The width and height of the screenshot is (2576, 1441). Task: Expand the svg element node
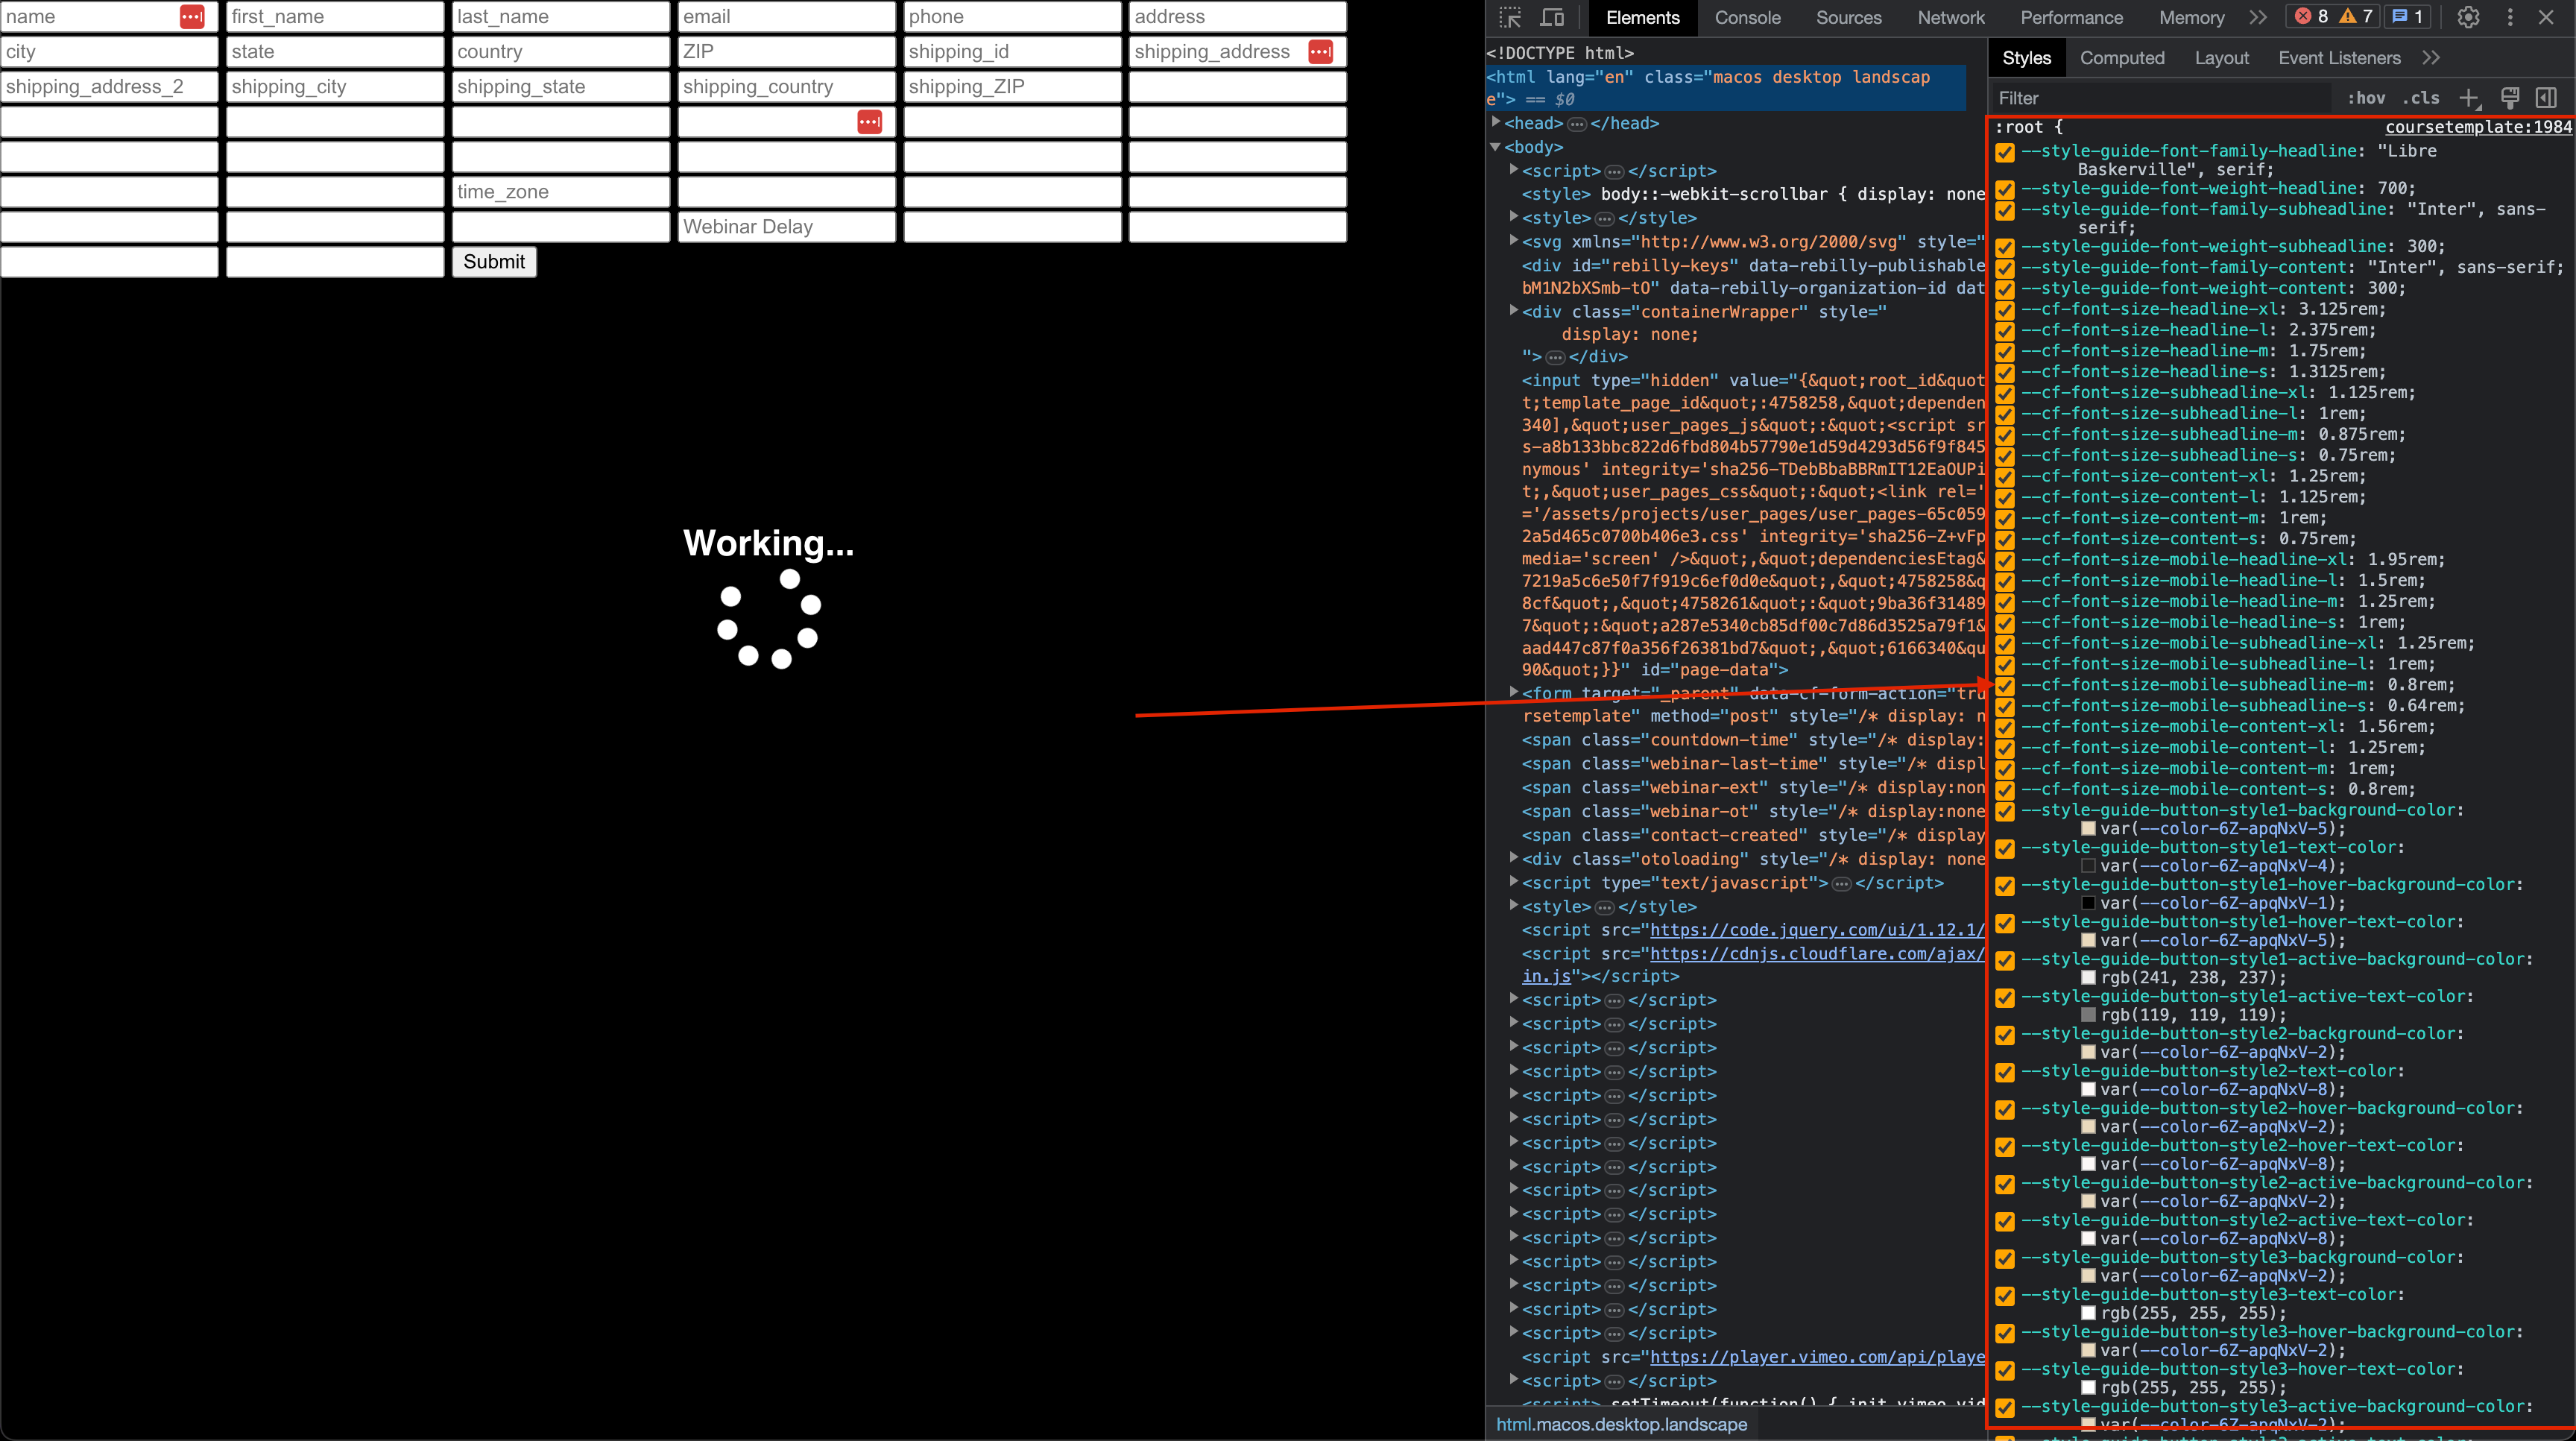point(1514,241)
